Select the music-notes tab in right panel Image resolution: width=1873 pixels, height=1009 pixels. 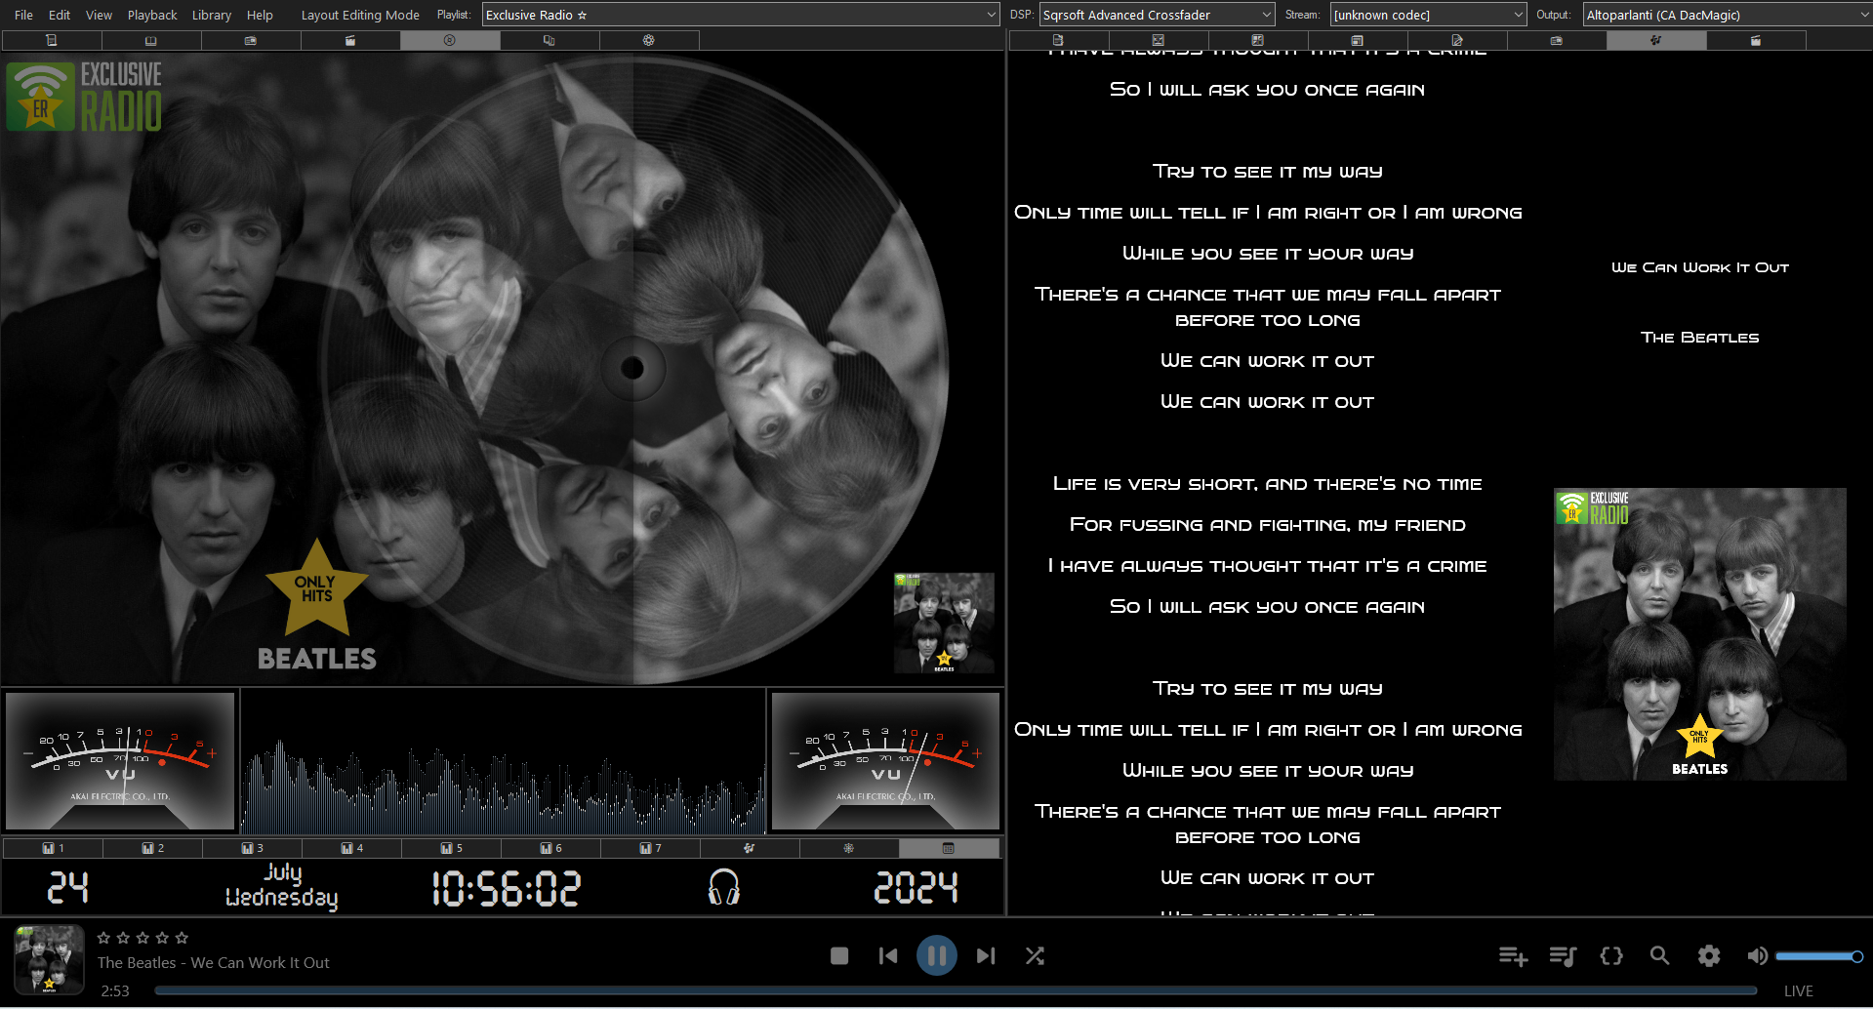(1655, 41)
